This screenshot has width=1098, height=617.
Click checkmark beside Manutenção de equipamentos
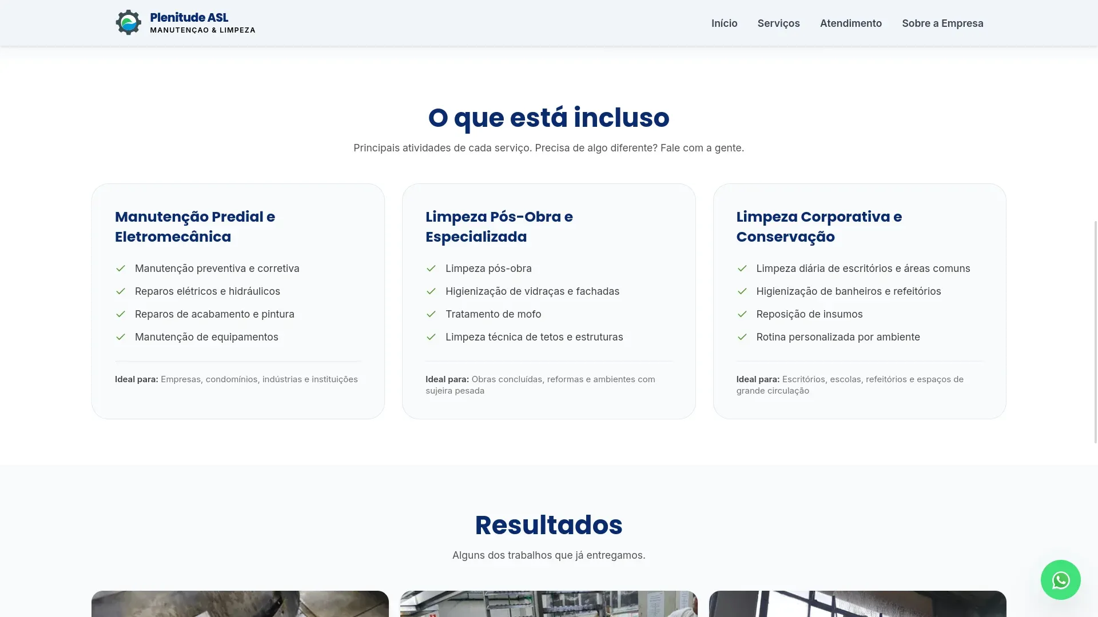[x=121, y=337]
